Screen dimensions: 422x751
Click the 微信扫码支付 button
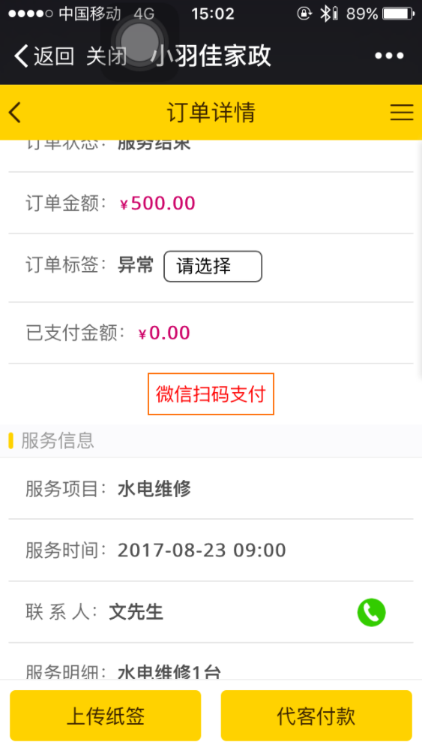tap(211, 394)
